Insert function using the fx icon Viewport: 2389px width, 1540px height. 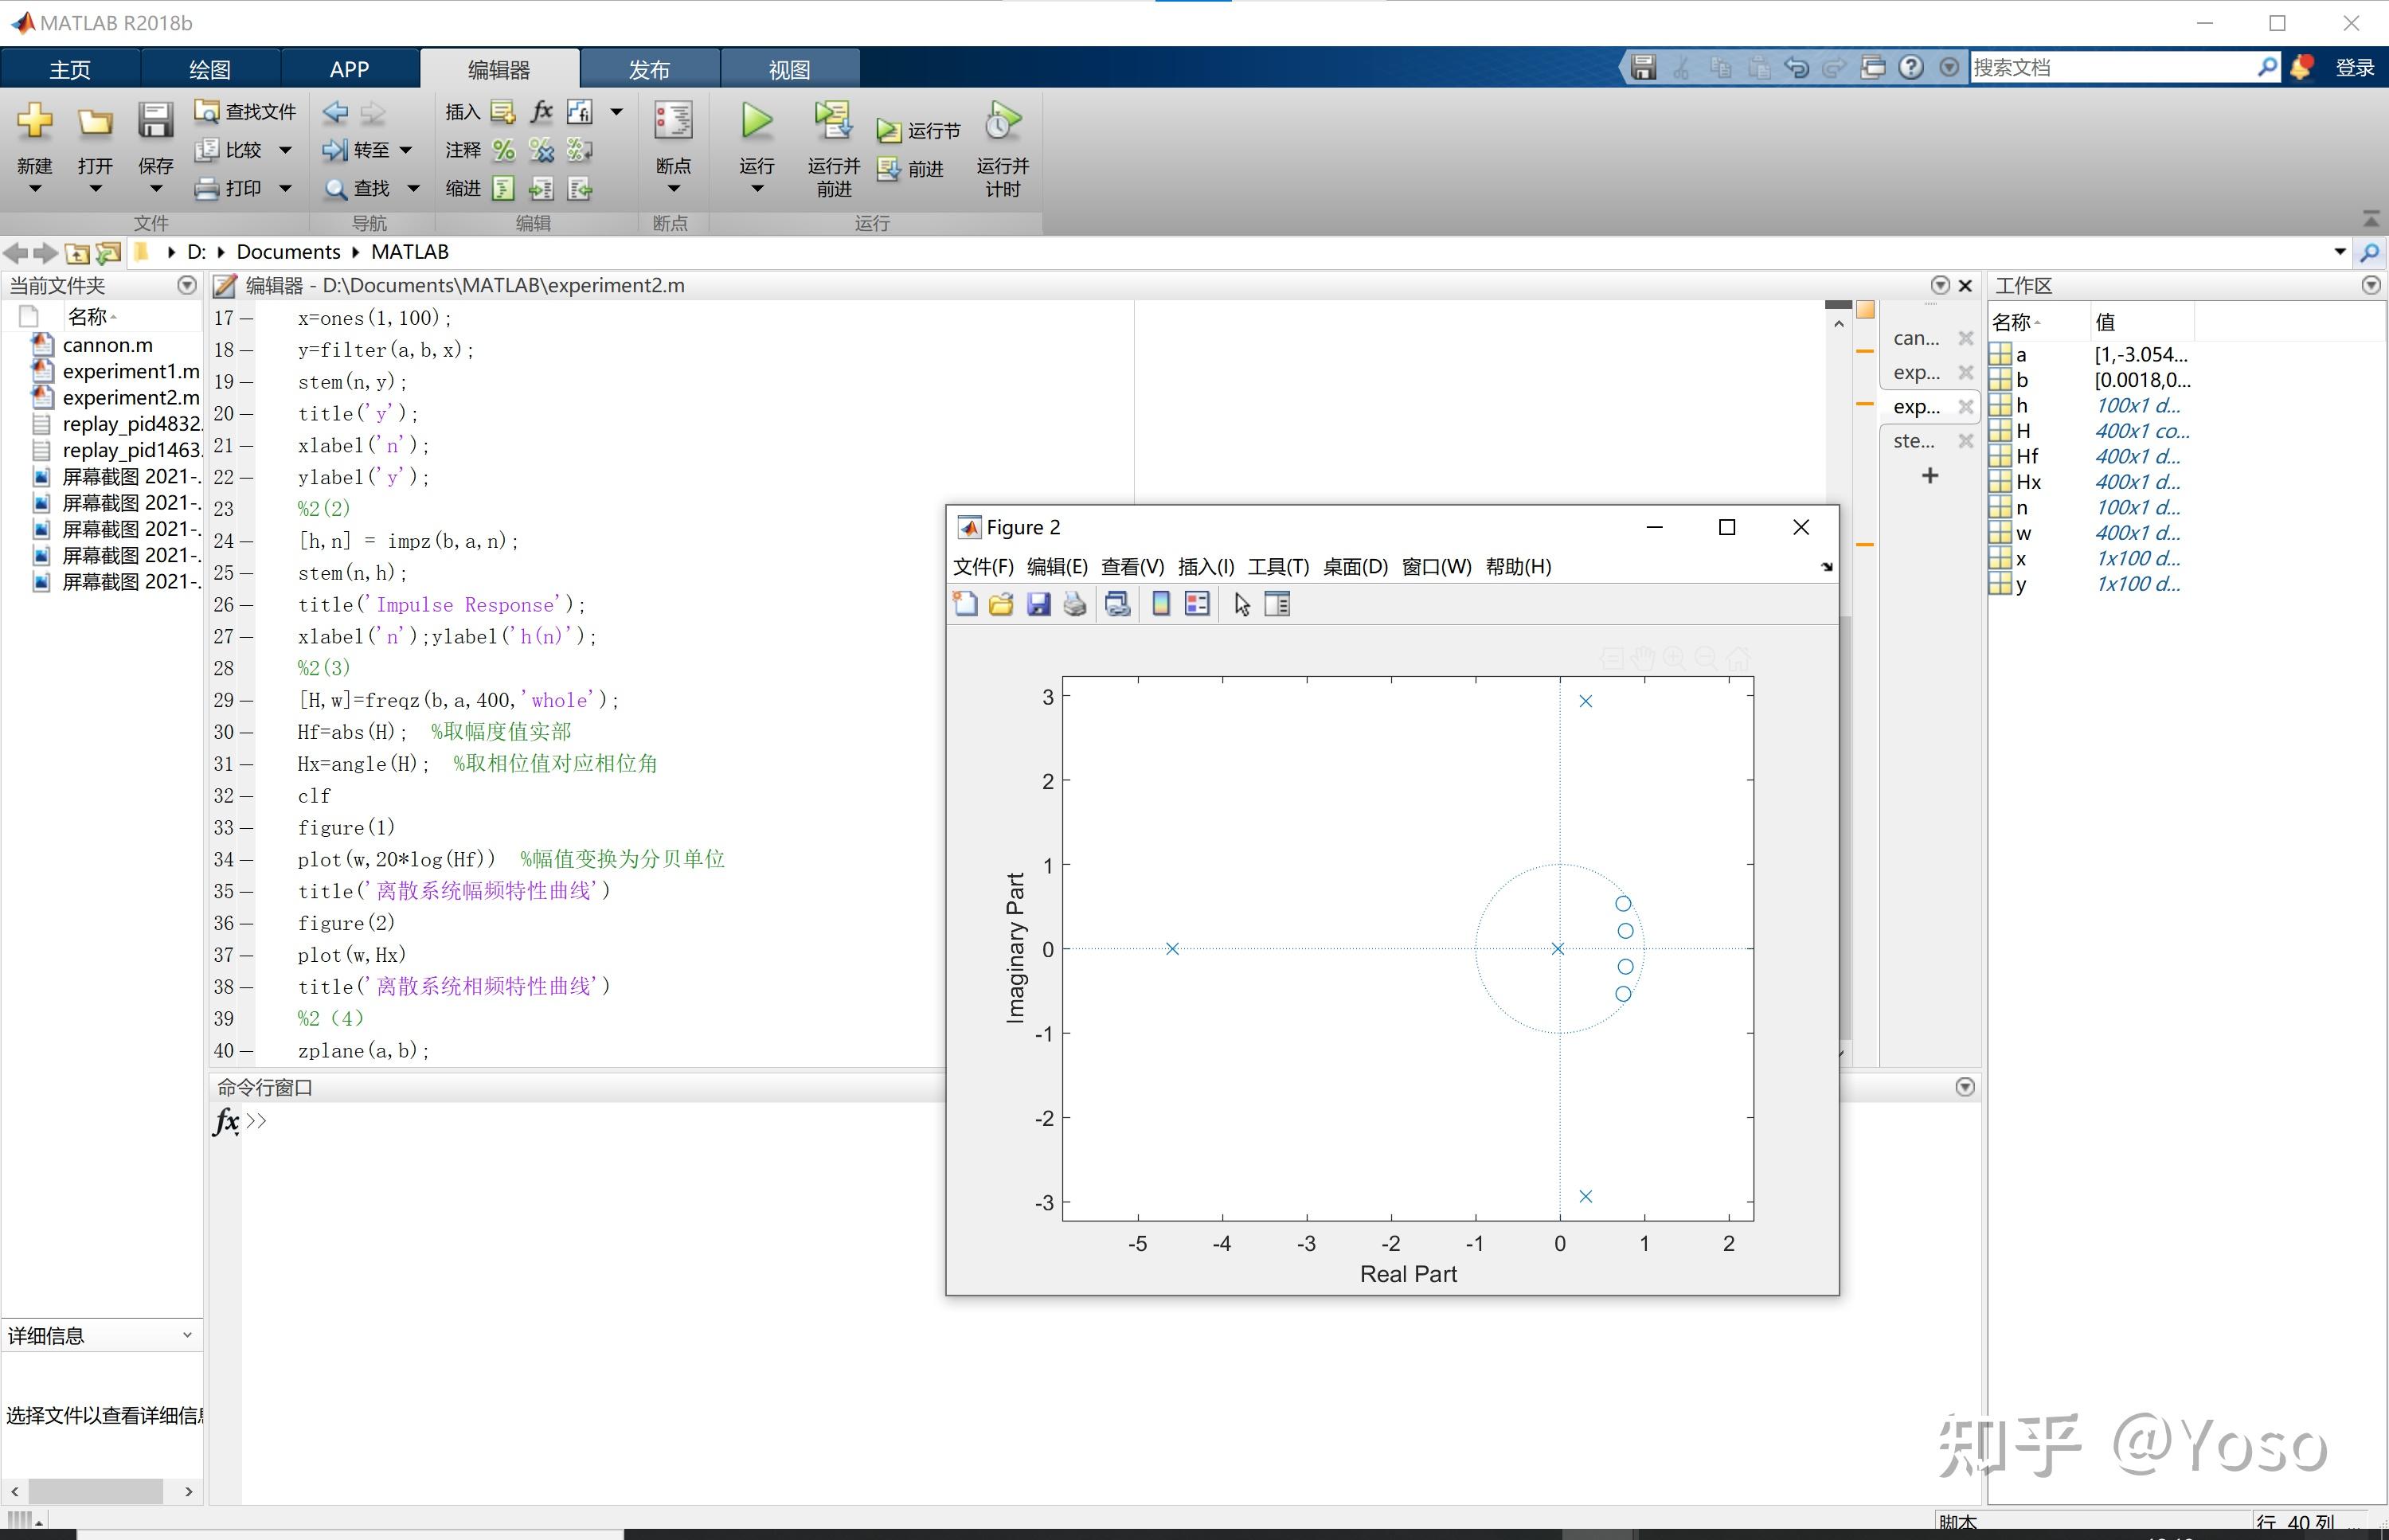[541, 111]
